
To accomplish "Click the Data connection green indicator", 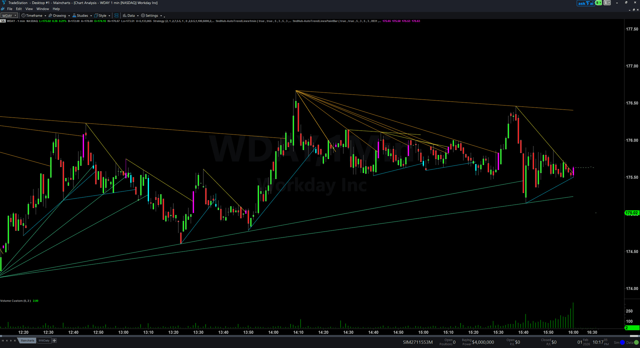I will [636, 343].
